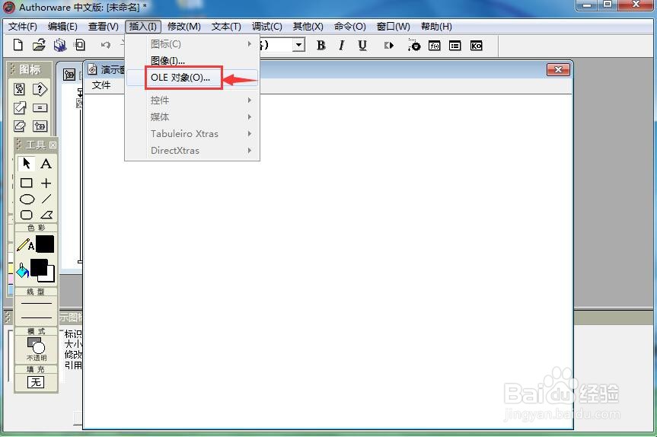The height and width of the screenshot is (437, 657).
Task: Select the Polygon tool in the toolbox
Action: (46, 215)
